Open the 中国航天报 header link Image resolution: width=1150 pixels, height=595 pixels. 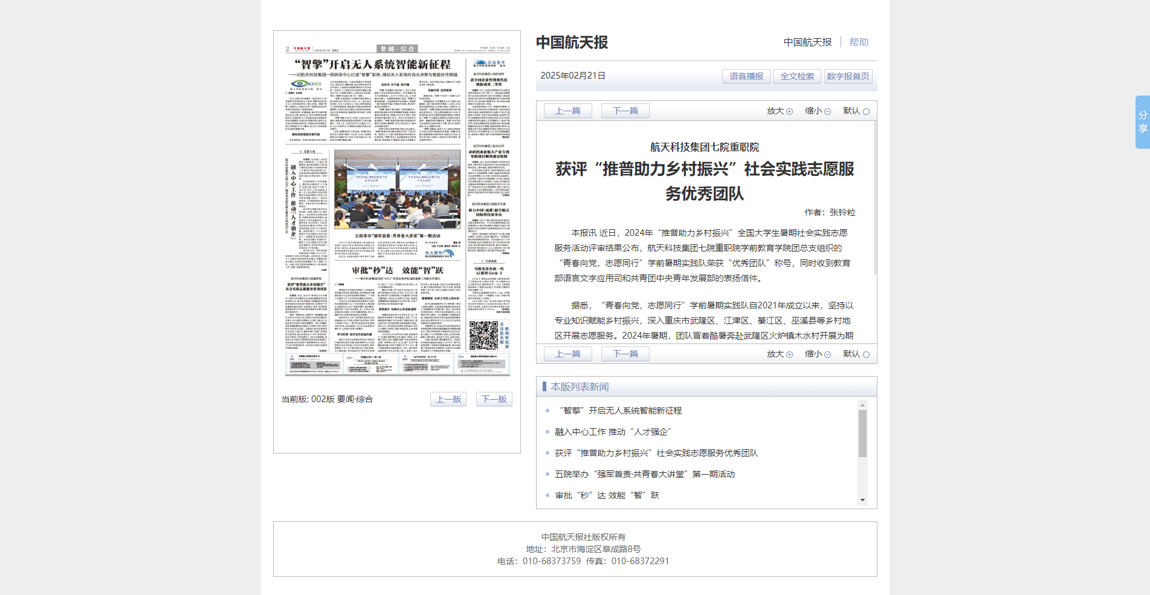(807, 42)
